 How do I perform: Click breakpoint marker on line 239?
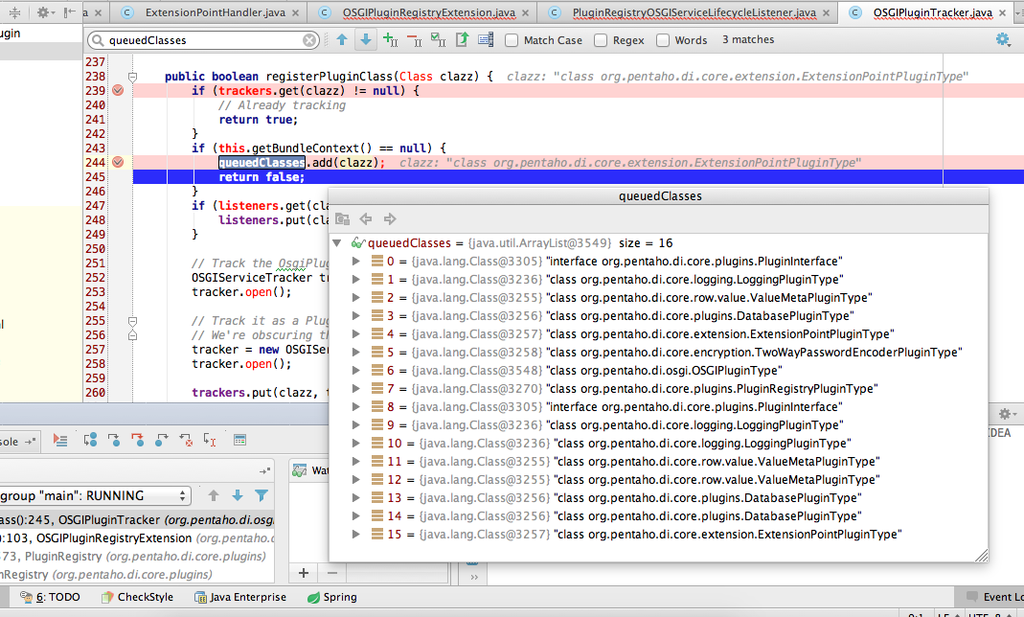(118, 91)
